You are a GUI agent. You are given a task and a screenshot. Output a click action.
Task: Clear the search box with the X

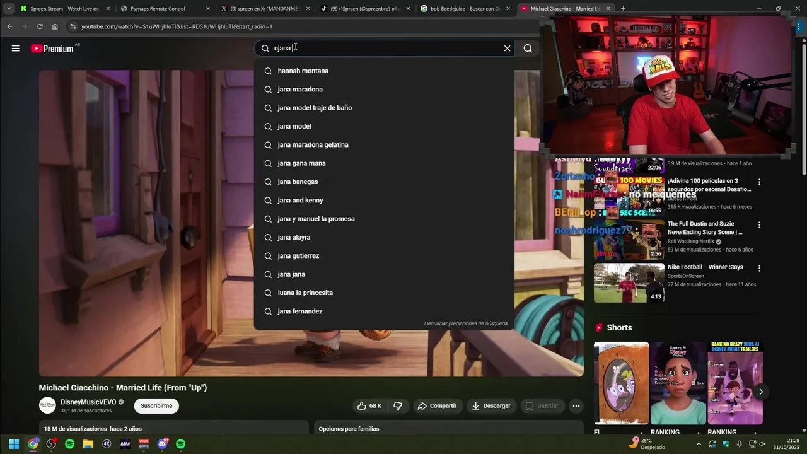pyautogui.click(x=507, y=49)
